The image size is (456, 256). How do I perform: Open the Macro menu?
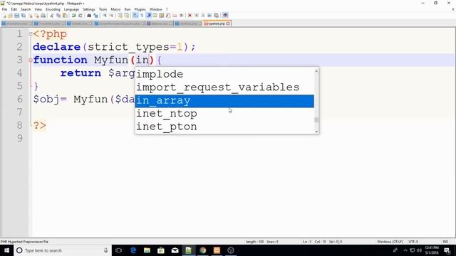pos(115,9)
